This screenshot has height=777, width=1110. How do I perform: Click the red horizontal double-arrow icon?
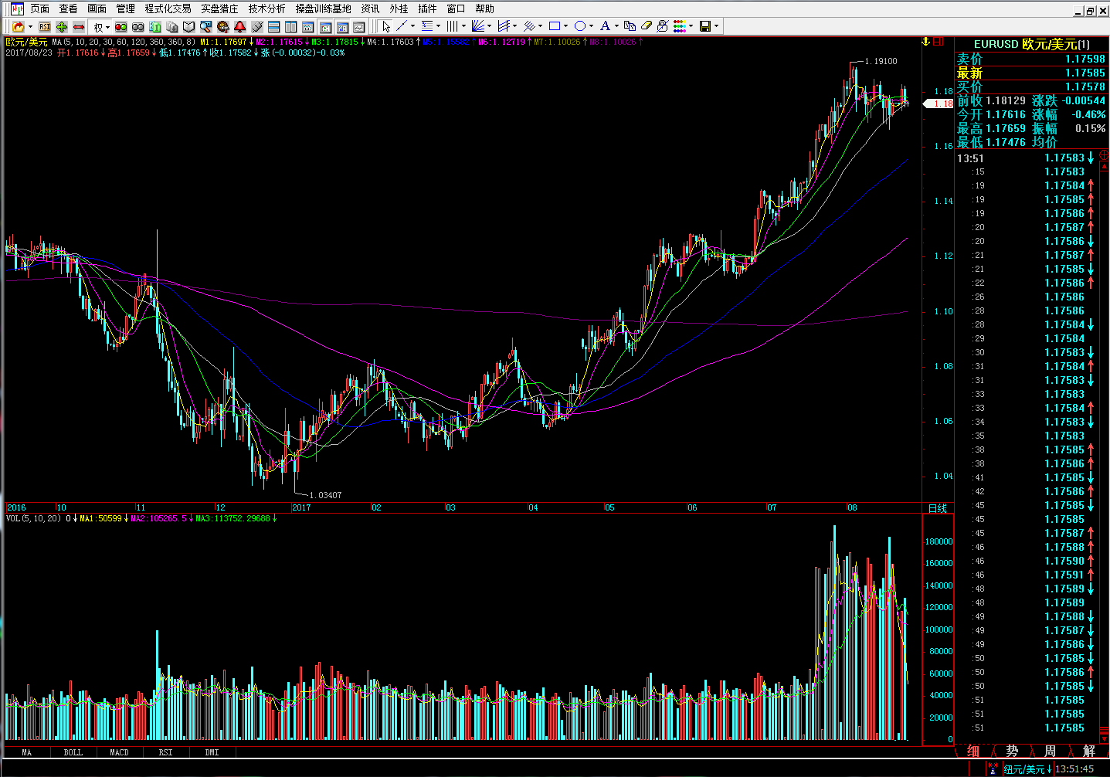(x=79, y=27)
